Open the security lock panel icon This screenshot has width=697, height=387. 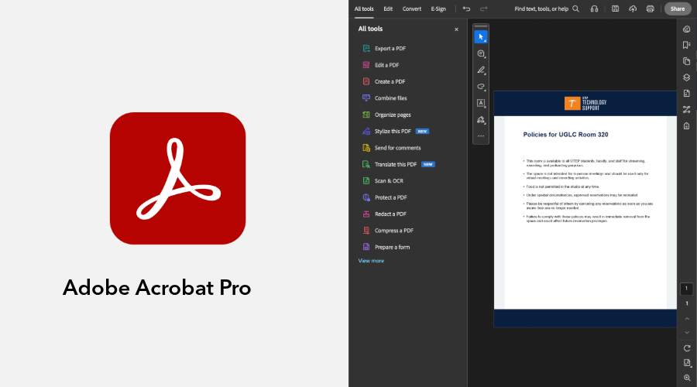687,125
